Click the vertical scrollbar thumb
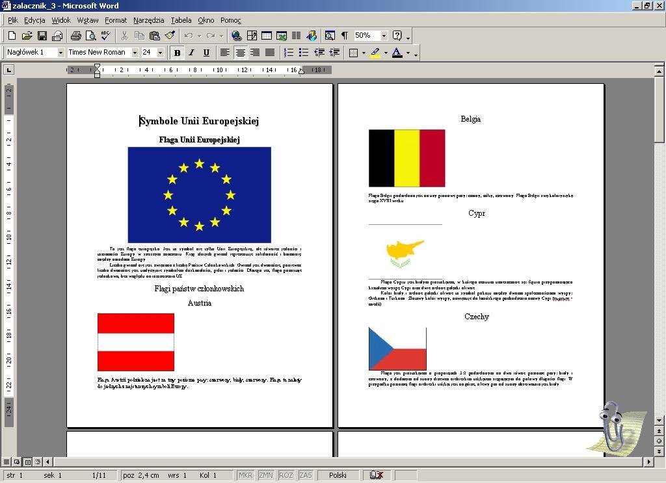This screenshot has height=483, width=666. 659,111
